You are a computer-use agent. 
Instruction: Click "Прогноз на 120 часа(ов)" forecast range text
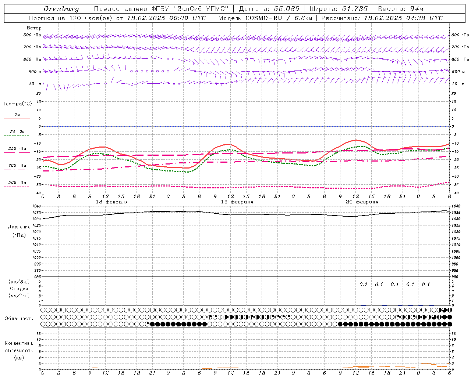coord(71,18)
